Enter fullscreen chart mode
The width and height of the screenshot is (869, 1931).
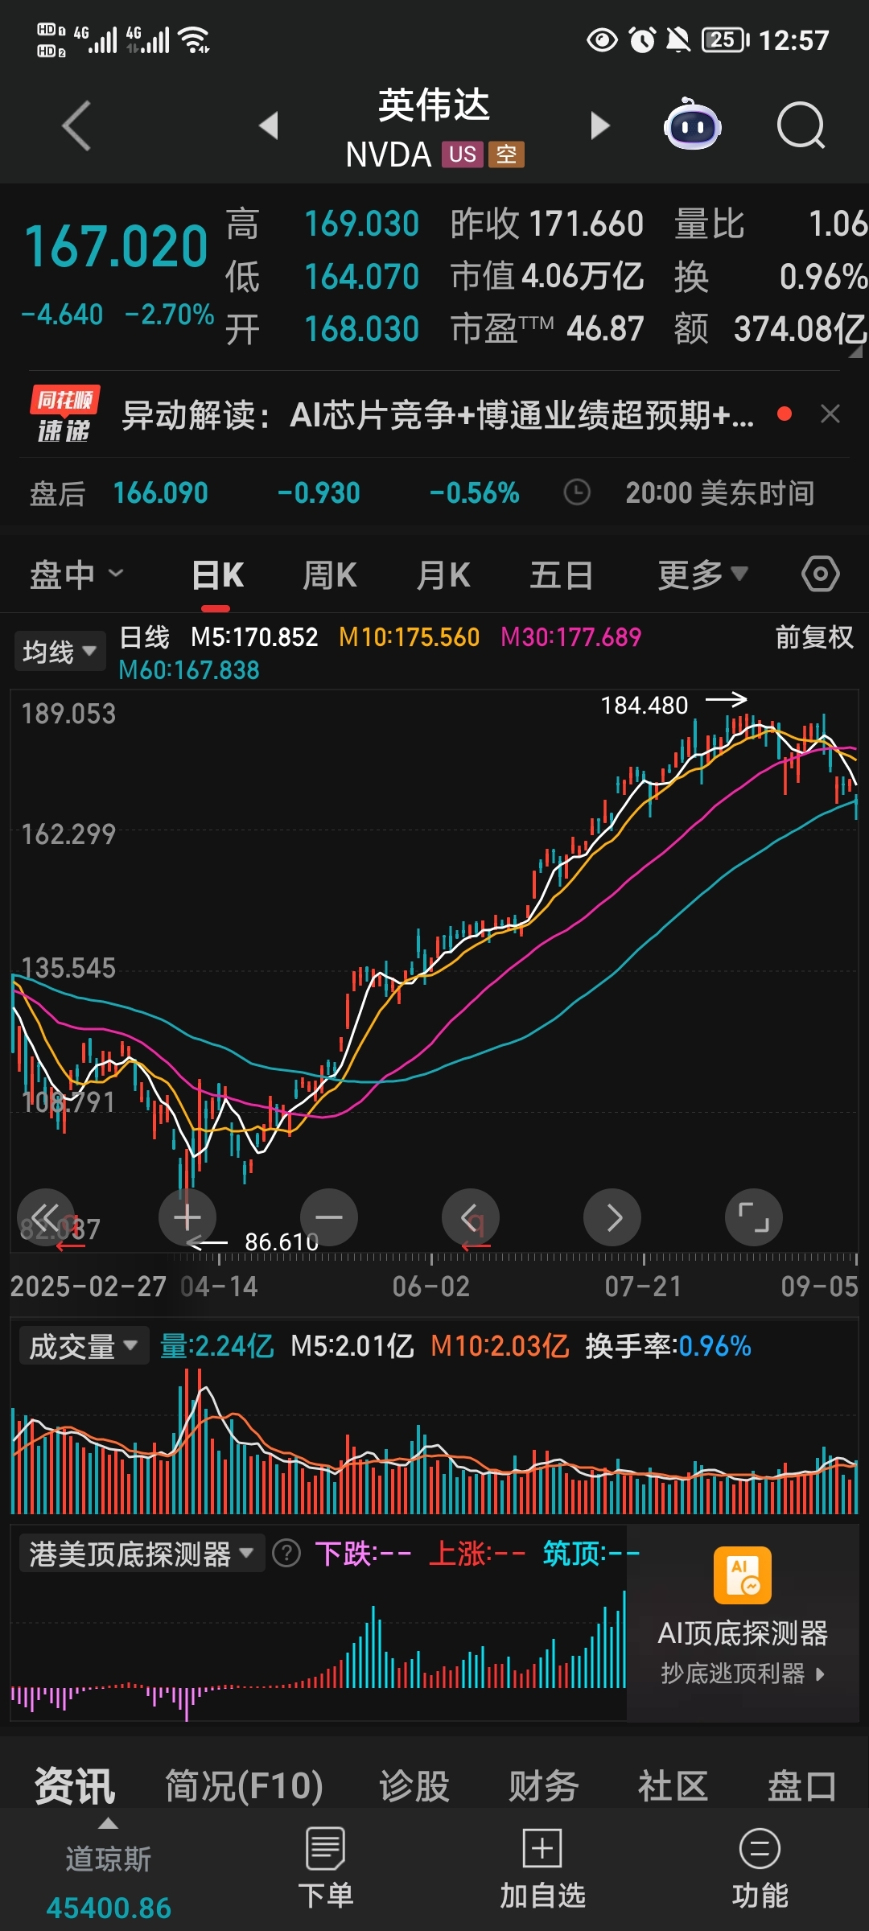754,1217
